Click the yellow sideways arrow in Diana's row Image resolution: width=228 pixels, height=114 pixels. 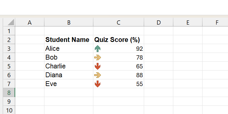point(98,75)
